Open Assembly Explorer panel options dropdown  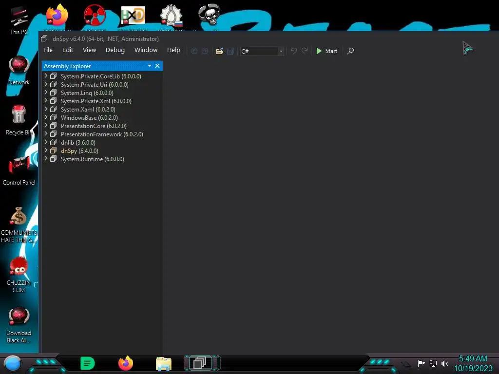coord(150,66)
